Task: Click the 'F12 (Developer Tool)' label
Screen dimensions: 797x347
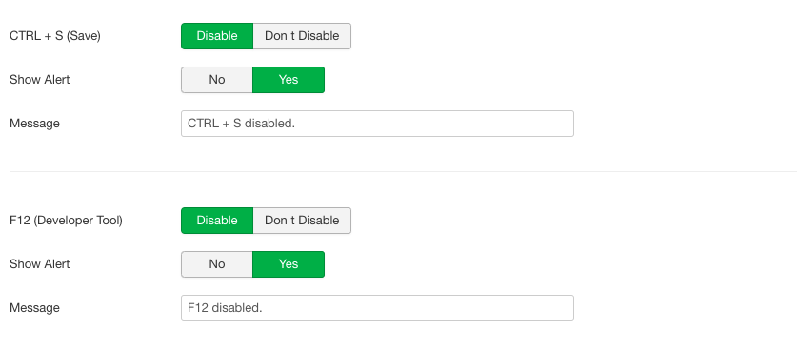Action: (x=66, y=221)
